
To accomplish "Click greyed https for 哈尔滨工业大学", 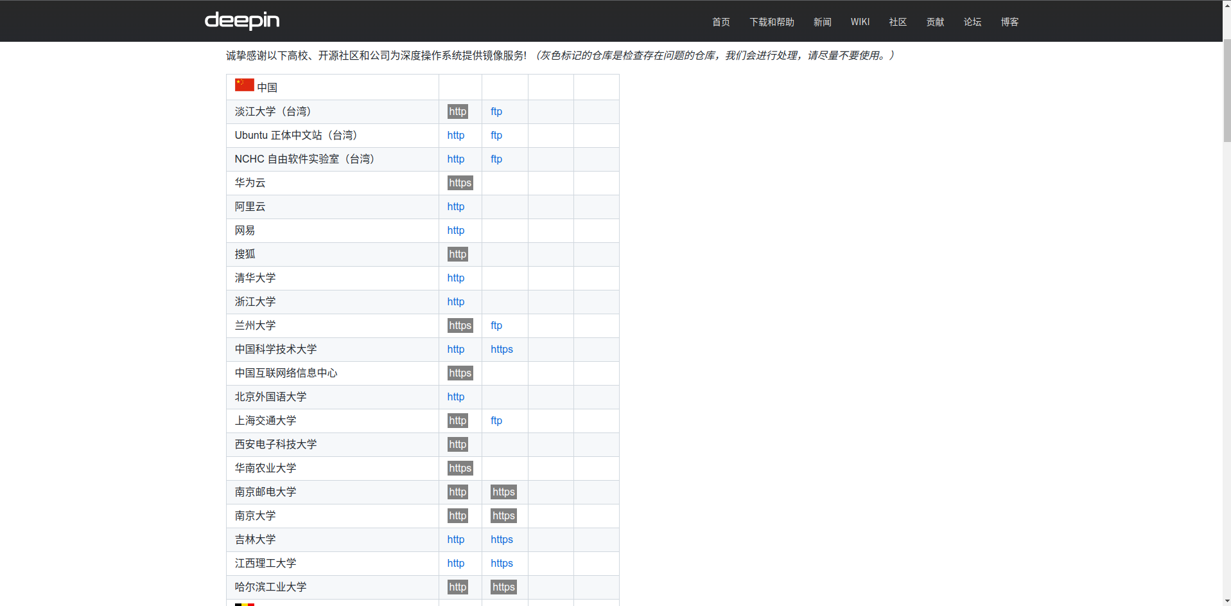I will (x=503, y=587).
